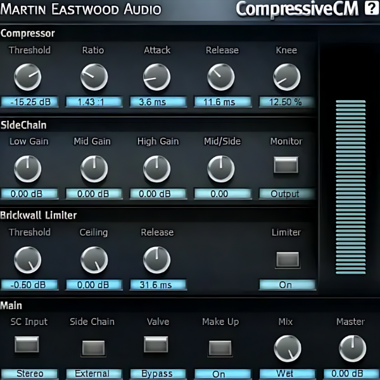The height and width of the screenshot is (380, 380).
Task: Toggle the Side Chain button
Action: pos(93,348)
